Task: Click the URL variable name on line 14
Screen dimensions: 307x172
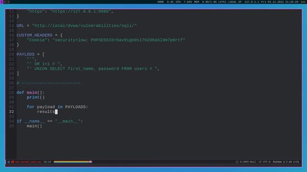Action: [20, 26]
